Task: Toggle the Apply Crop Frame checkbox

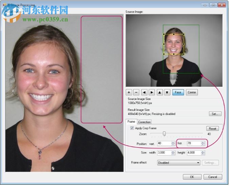Action: pyautogui.click(x=132, y=128)
